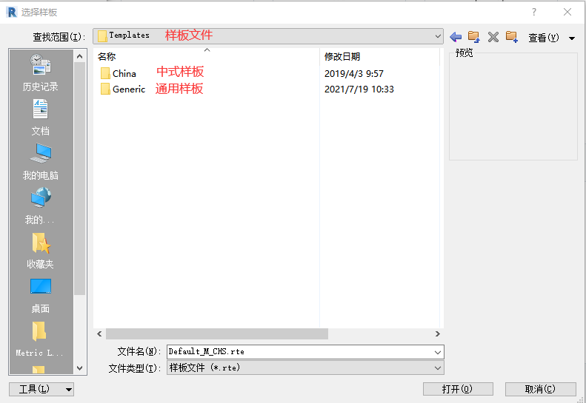Click the places bar vertical scrollbar thumb
This screenshot has width=586, height=403.
(79, 179)
